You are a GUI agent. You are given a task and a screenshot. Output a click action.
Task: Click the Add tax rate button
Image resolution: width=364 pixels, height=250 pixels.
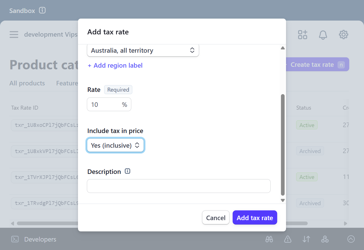coord(255,218)
